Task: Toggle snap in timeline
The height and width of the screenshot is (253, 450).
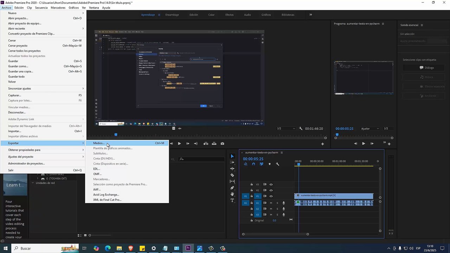Action: [253, 164]
